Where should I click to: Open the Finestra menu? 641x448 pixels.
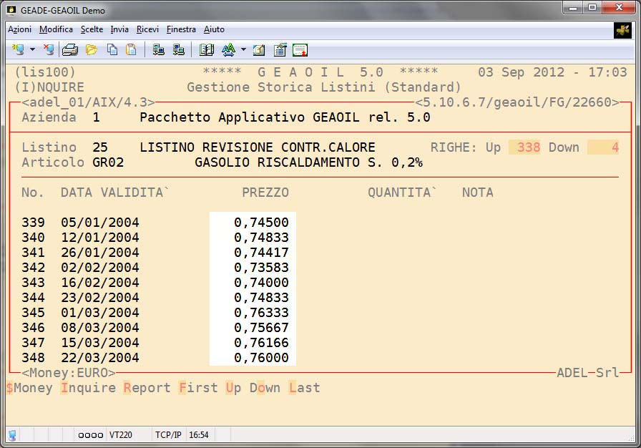tap(181, 29)
